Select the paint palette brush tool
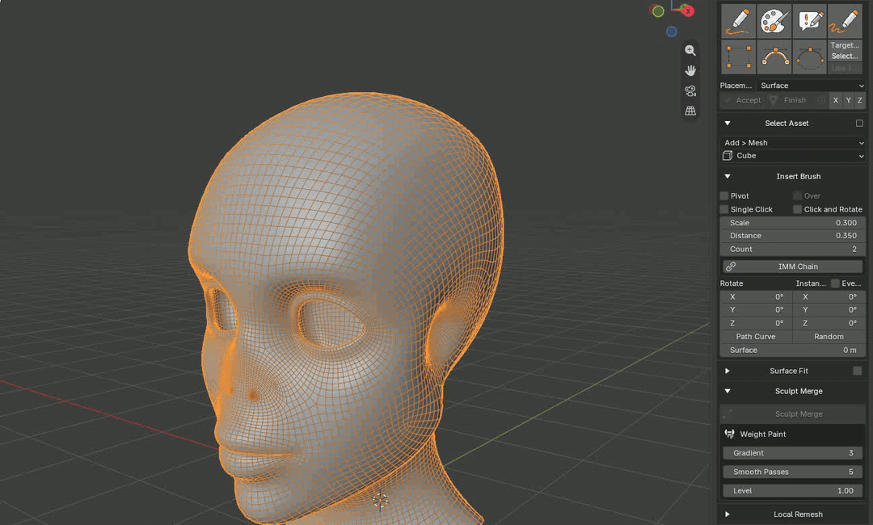Screen dimensions: 873x525 point(774,21)
